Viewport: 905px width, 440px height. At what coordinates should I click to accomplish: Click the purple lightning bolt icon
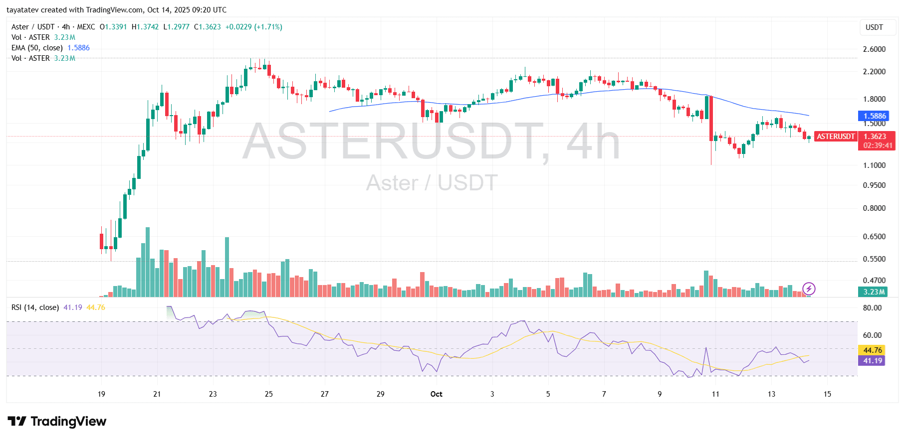click(x=809, y=289)
